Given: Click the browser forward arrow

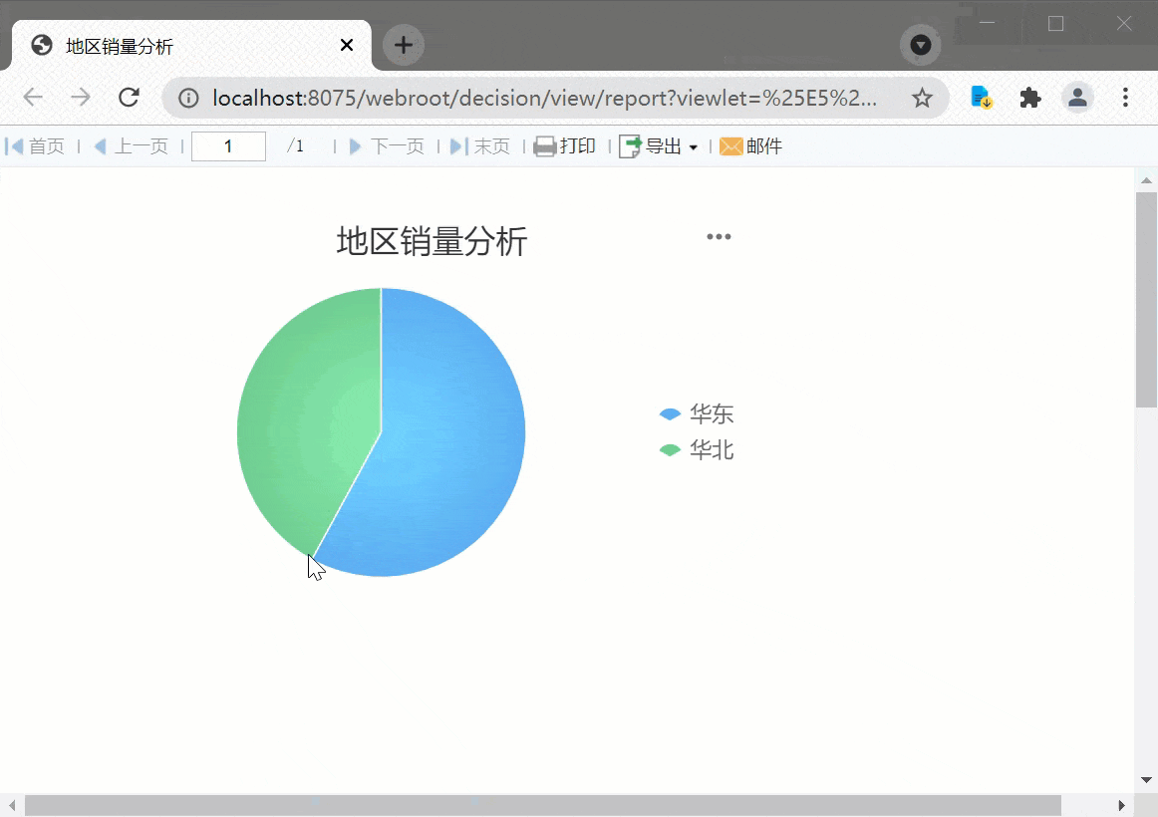Looking at the screenshot, I should (x=81, y=98).
